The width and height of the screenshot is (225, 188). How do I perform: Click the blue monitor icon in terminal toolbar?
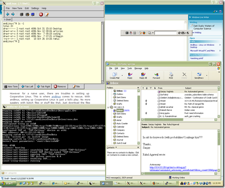33,14
